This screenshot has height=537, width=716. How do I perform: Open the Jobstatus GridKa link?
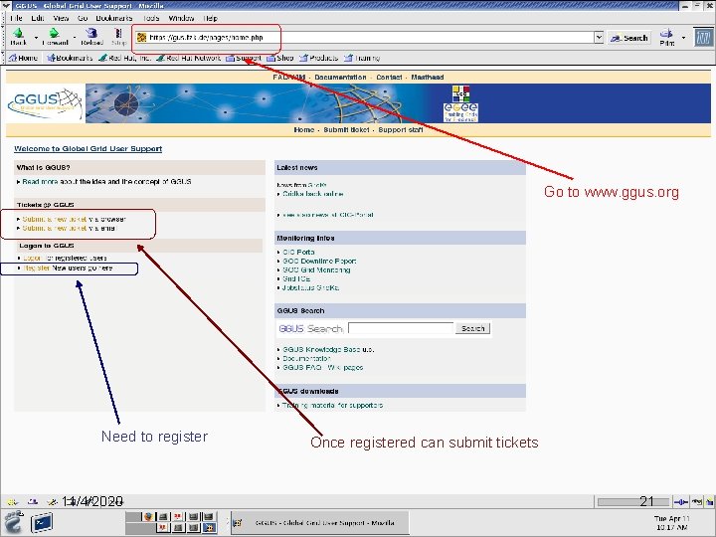pyautogui.click(x=310, y=287)
